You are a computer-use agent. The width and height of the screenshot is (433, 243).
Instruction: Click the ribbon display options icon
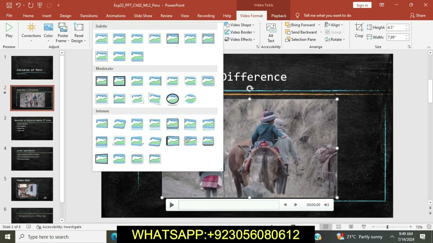(382, 5)
